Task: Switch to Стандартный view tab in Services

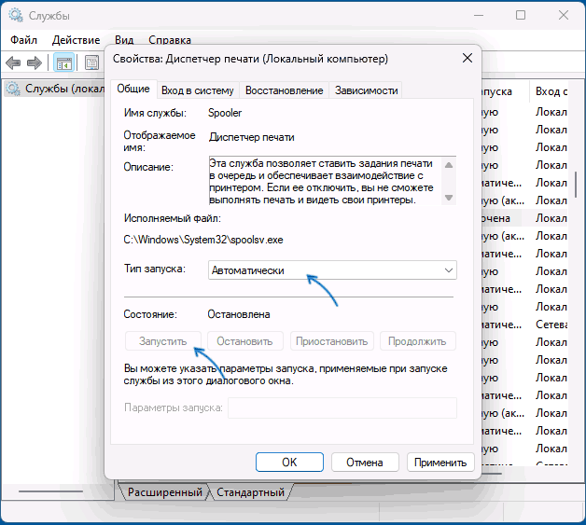Action: 251,492
